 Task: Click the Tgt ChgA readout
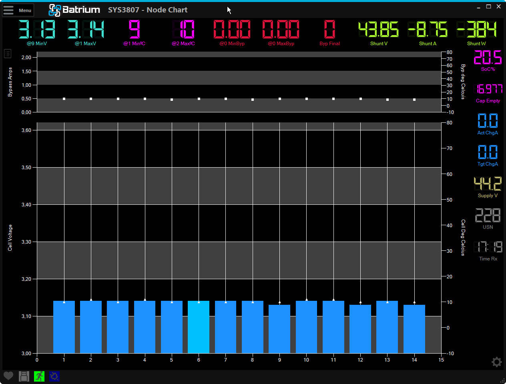point(488,155)
